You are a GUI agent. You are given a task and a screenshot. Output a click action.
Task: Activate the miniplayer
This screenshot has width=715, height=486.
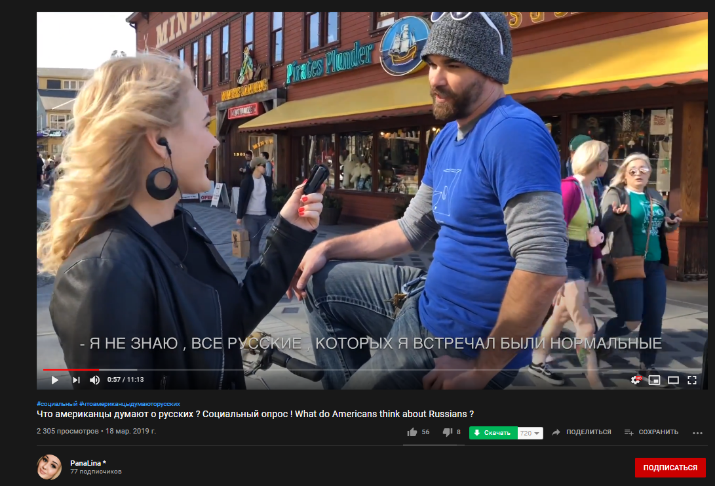tap(653, 379)
